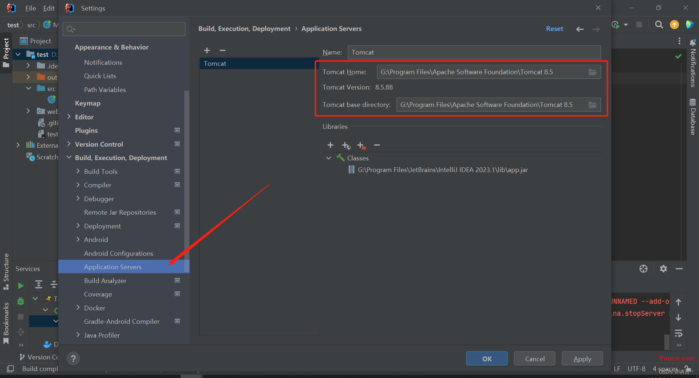Open the settings help question mark
This screenshot has height=378, width=699.
[73, 359]
